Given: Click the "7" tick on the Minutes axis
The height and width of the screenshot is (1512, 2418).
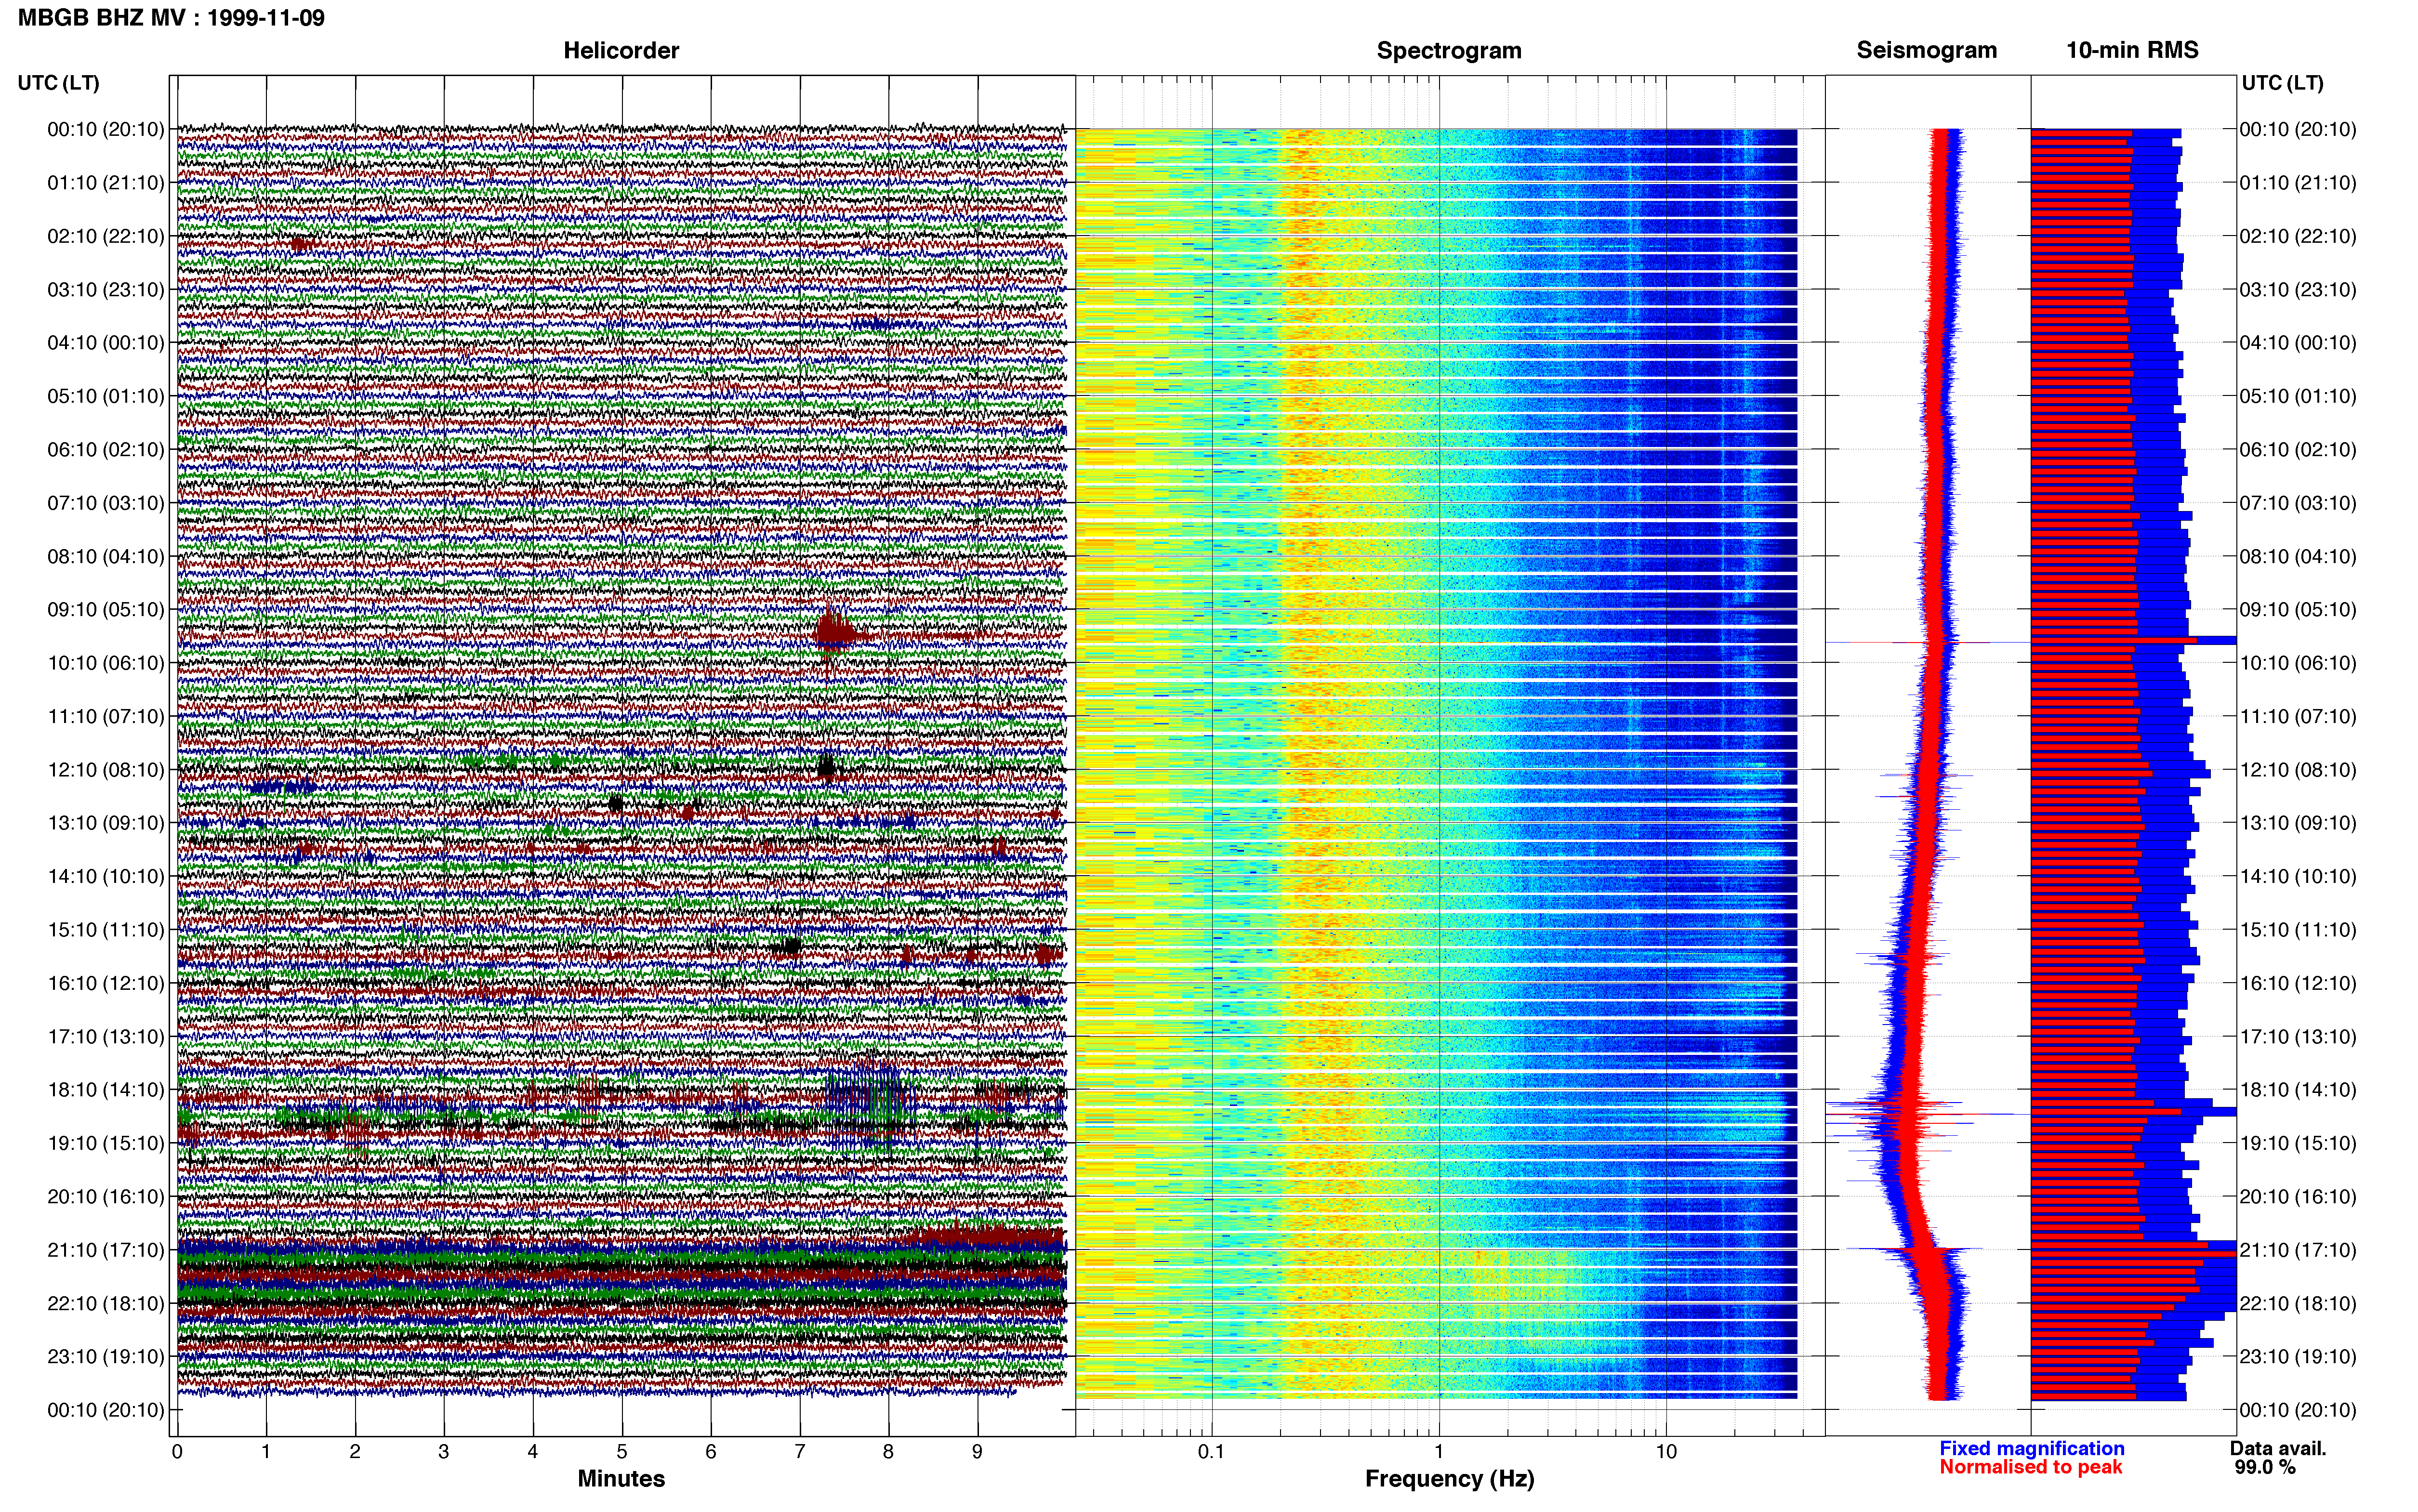Looking at the screenshot, I should pos(800,1452).
